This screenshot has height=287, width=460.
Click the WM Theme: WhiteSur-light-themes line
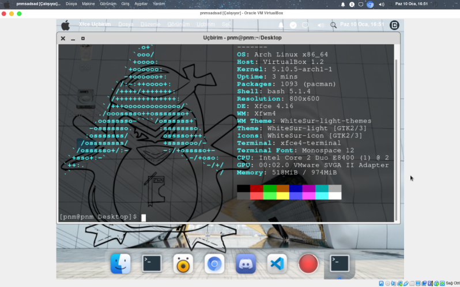pos(304,121)
